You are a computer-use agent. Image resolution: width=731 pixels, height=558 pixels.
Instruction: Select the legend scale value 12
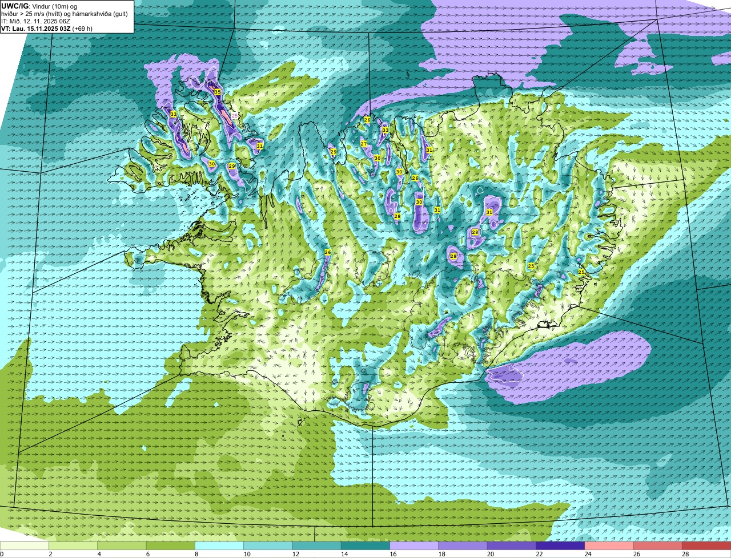pyautogui.click(x=295, y=554)
